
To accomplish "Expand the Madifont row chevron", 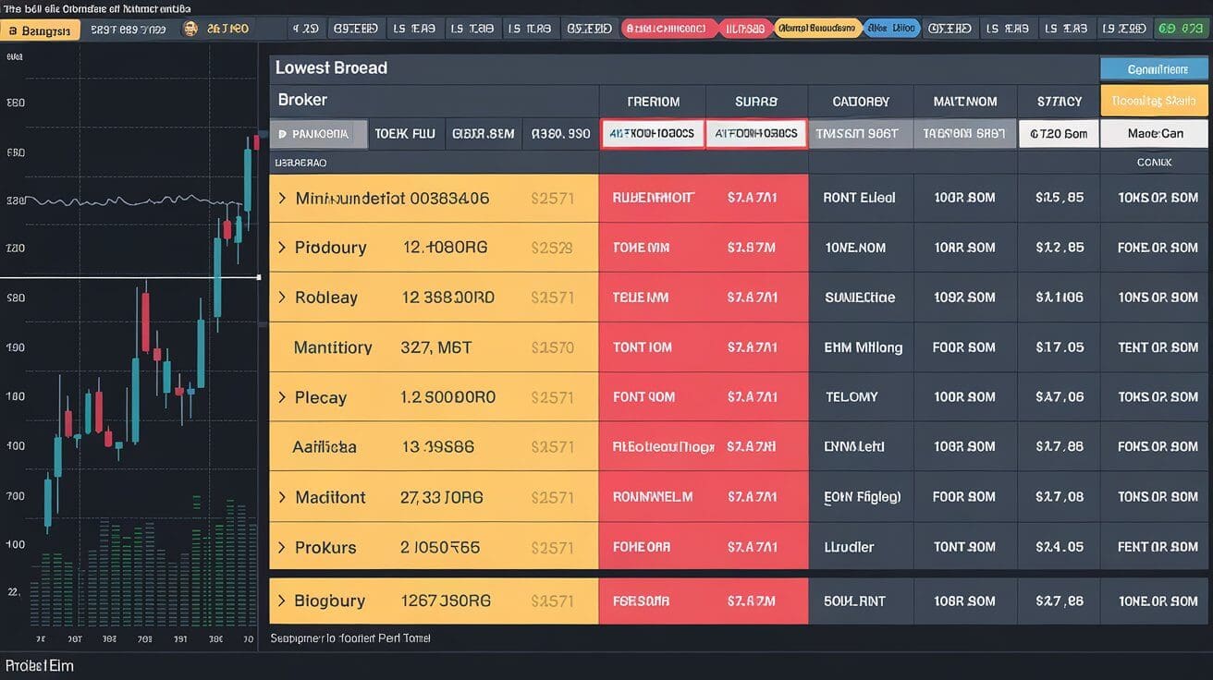I will pyautogui.click(x=282, y=497).
